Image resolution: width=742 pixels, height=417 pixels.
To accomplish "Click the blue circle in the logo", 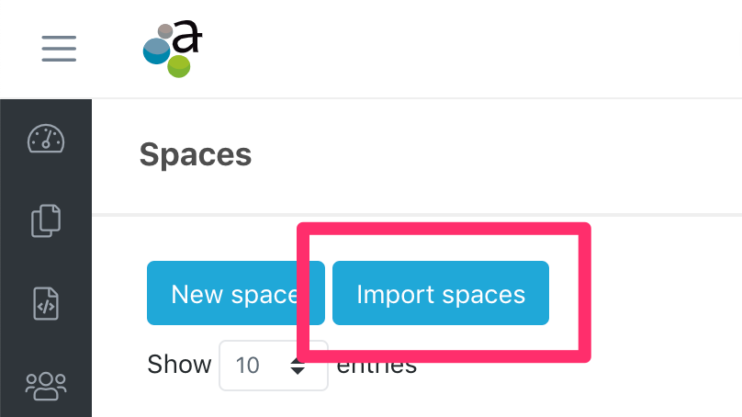I will tap(156, 51).
